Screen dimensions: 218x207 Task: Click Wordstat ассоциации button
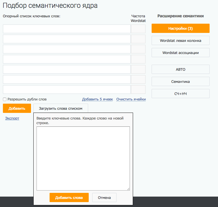click(180, 53)
